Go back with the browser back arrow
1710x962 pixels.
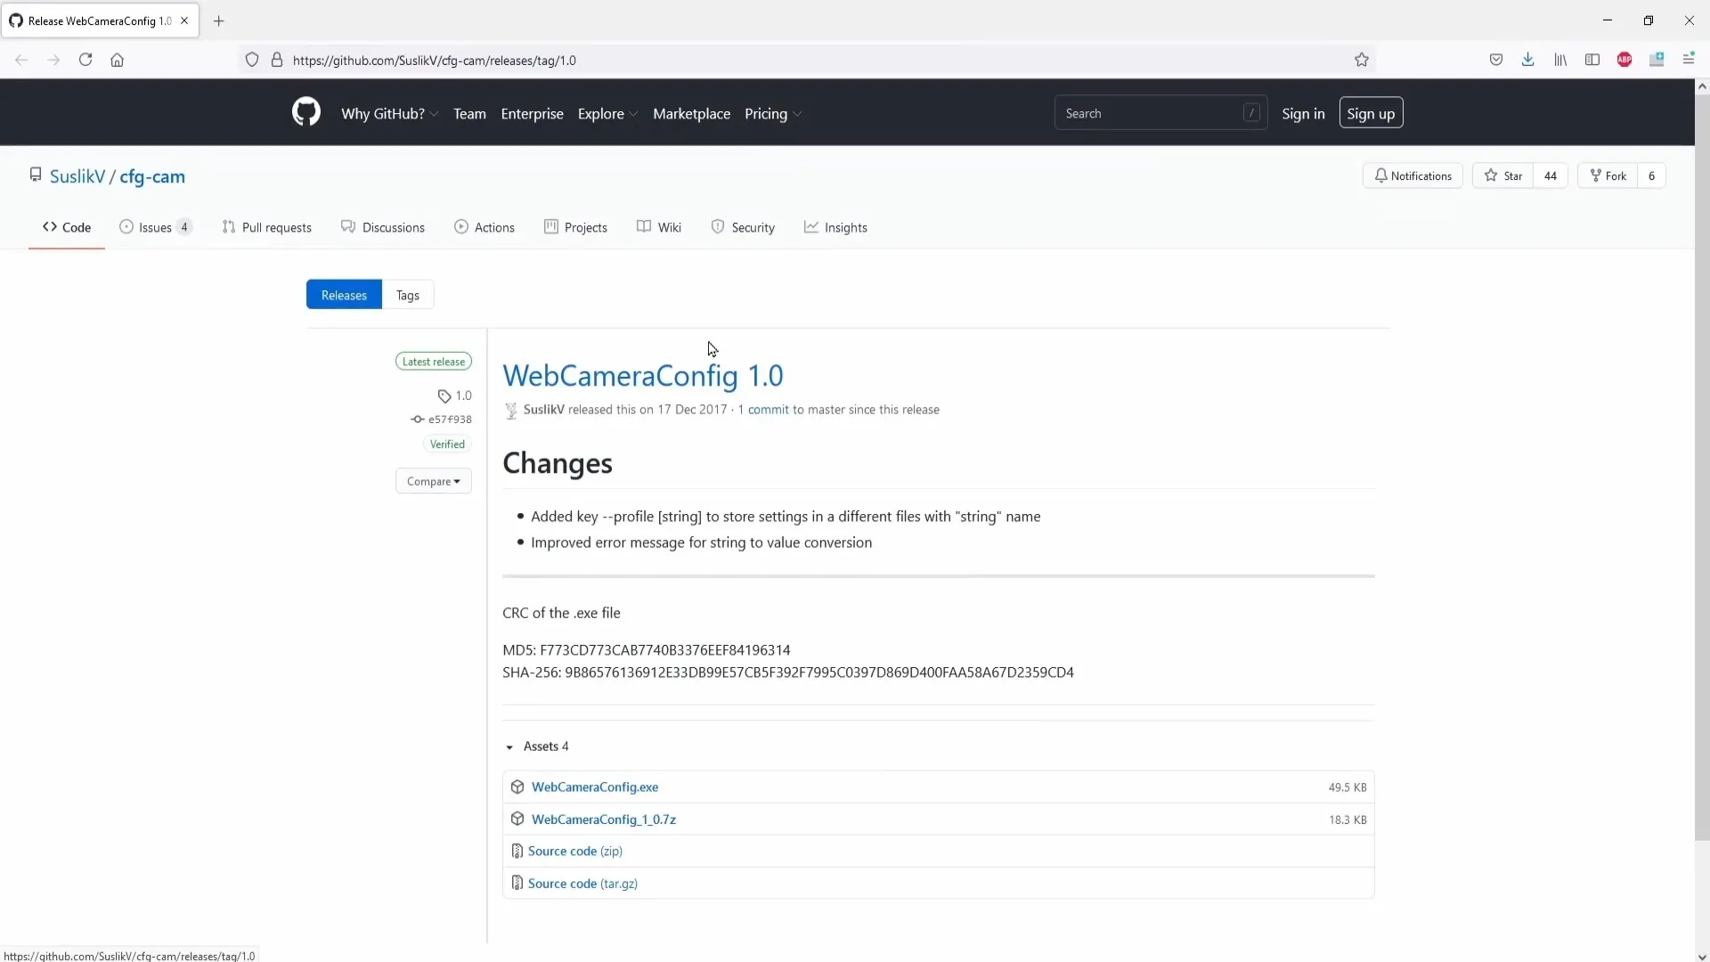pyautogui.click(x=21, y=60)
